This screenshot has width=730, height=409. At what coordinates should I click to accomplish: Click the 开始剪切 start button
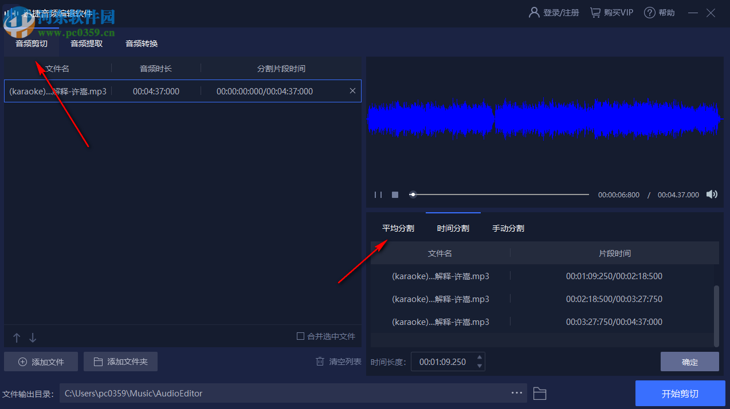pos(680,394)
